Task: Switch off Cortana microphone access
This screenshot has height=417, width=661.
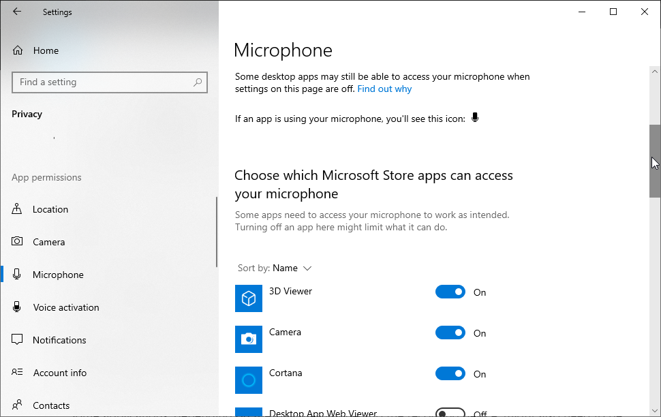Action: tap(450, 374)
